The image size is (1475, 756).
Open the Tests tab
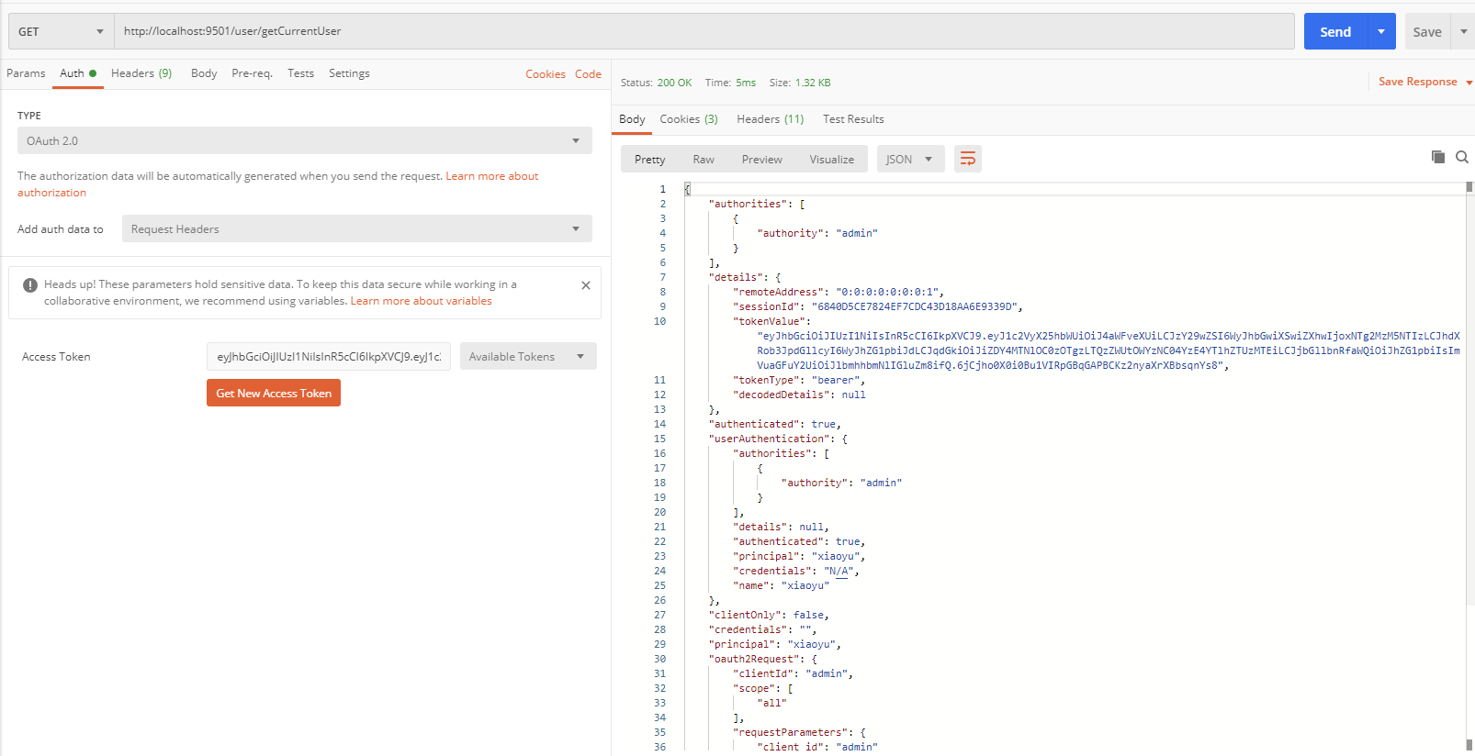coord(300,73)
